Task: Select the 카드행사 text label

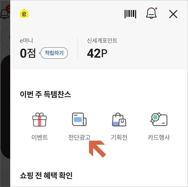Action: [159, 137]
